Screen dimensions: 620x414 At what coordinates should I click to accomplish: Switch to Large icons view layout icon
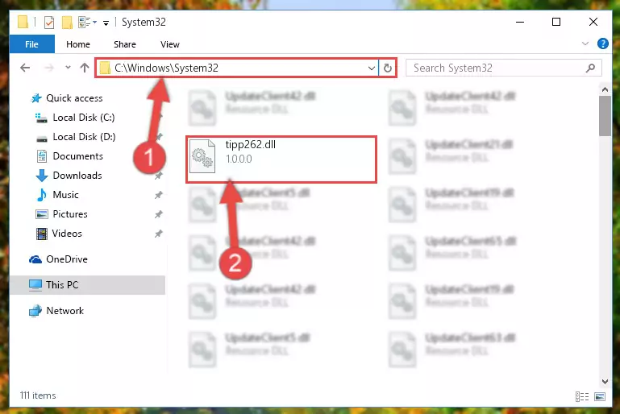coord(599,396)
